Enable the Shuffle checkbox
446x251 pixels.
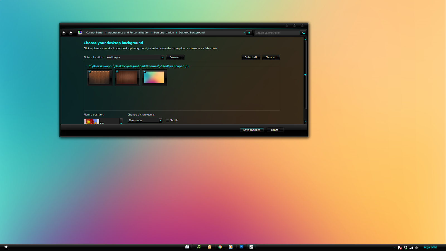pos(168,120)
